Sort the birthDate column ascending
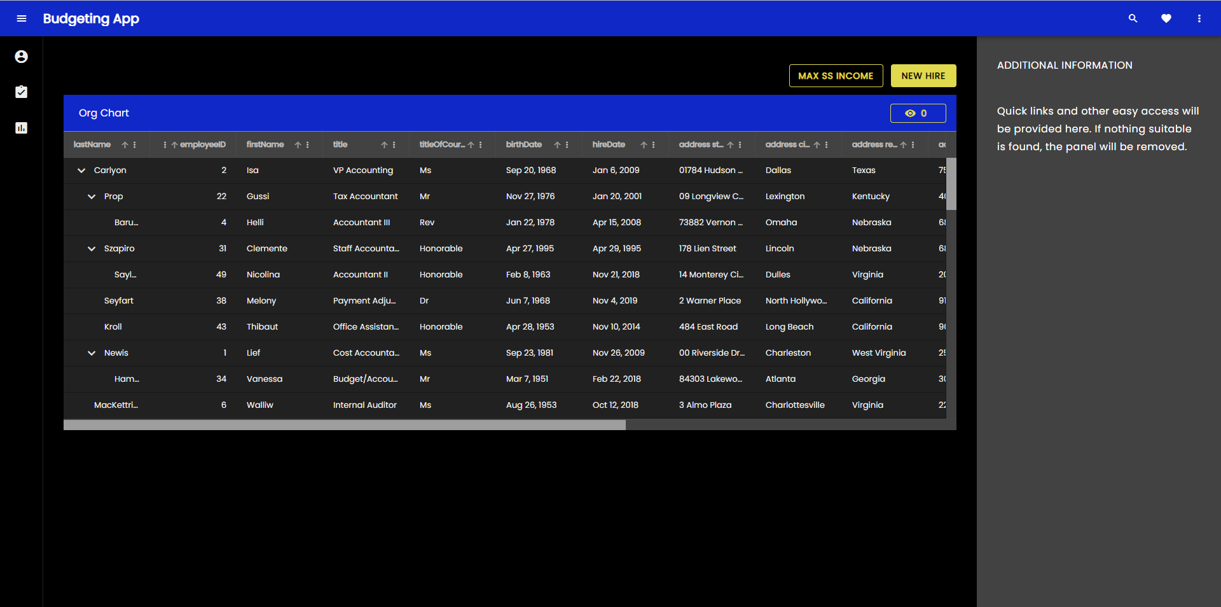The image size is (1221, 607). pos(556,144)
